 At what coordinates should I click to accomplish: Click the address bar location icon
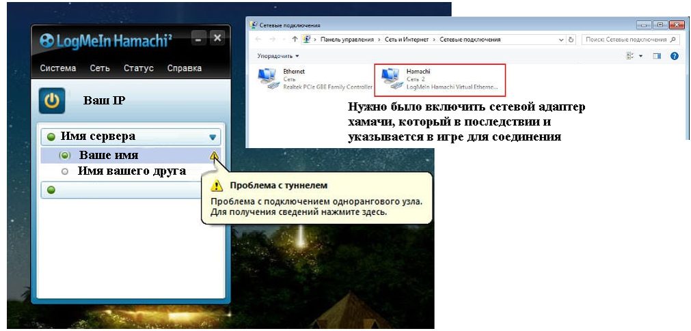[307, 40]
